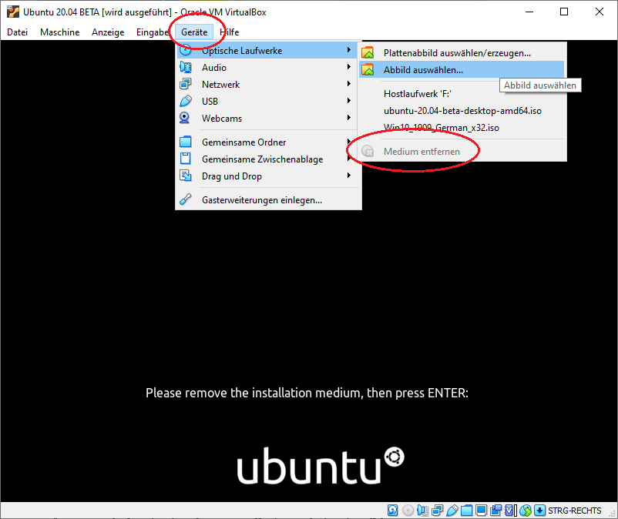Expand the Netzwerk submenu
This screenshot has width=618, height=519.
[x=220, y=85]
